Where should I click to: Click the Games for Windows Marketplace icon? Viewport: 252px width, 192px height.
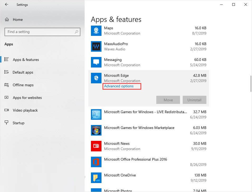coord(96,130)
